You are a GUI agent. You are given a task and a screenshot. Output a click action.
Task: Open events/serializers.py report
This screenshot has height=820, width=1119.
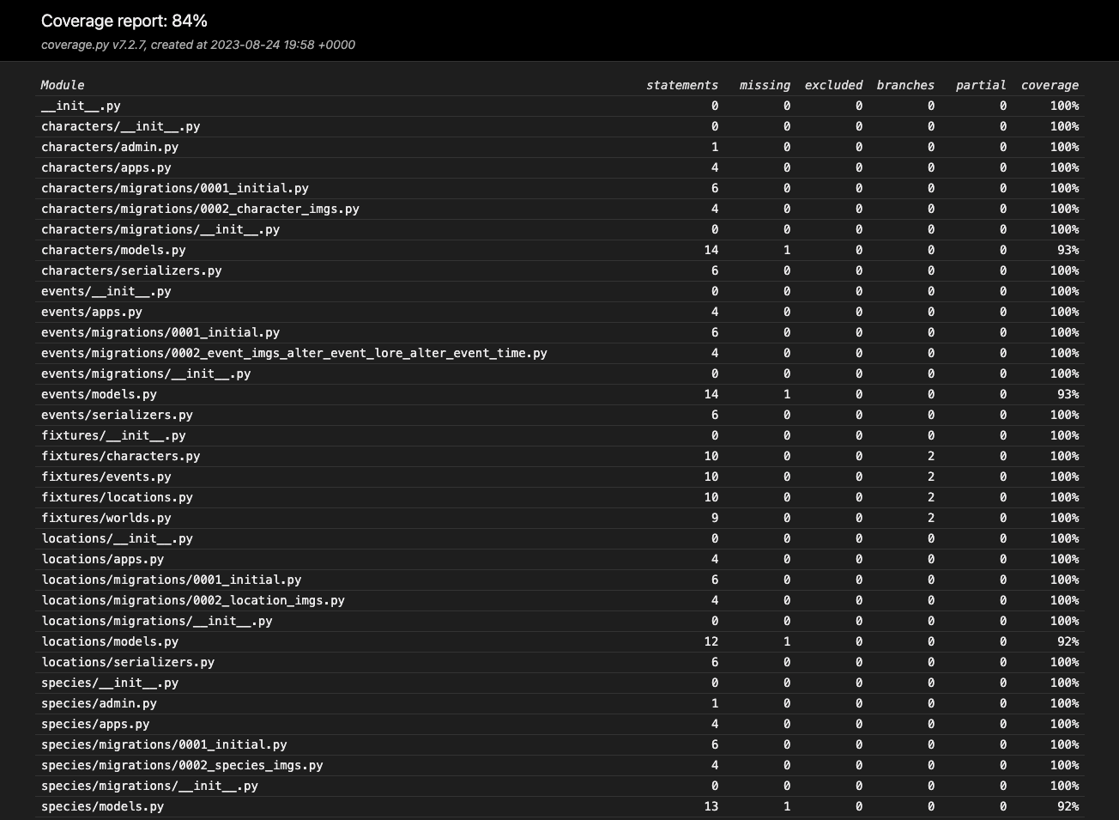117,415
